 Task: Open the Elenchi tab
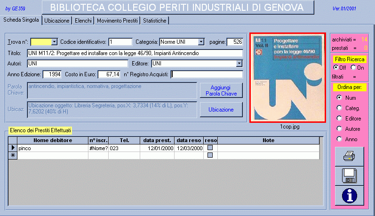pos(83,21)
